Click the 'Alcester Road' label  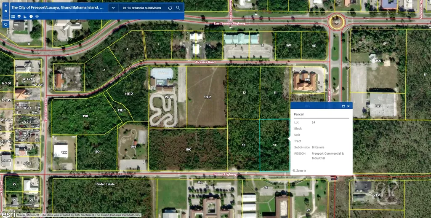pyautogui.click(x=205, y=62)
